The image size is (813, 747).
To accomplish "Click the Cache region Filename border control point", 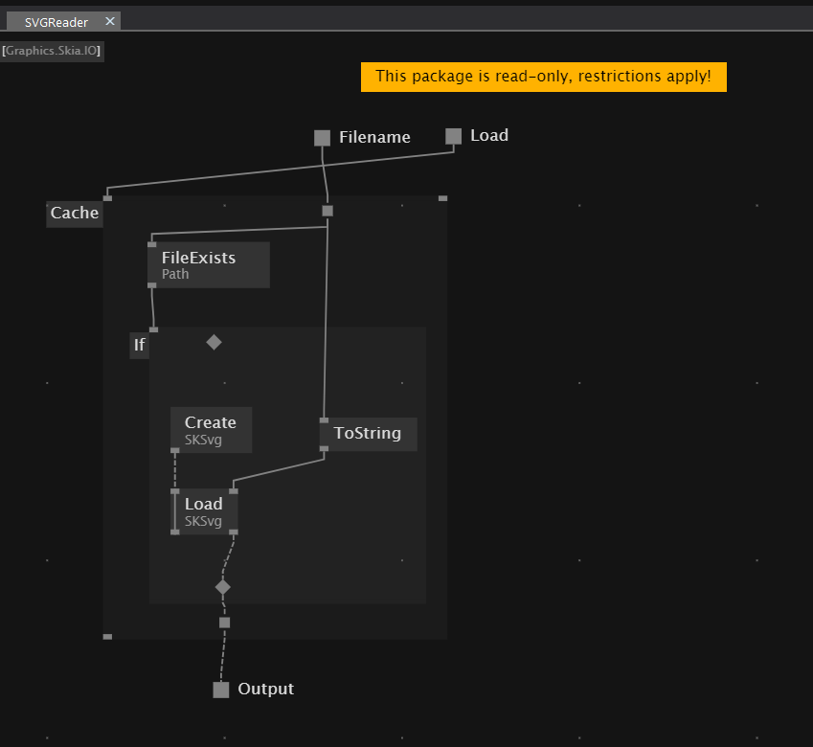I will (x=327, y=211).
